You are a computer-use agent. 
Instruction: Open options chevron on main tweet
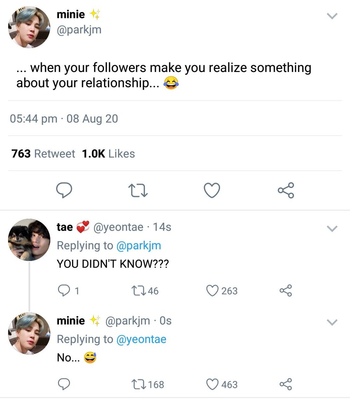pyautogui.click(x=332, y=16)
